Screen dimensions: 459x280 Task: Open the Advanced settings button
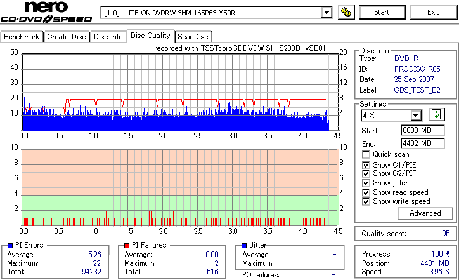425,213
